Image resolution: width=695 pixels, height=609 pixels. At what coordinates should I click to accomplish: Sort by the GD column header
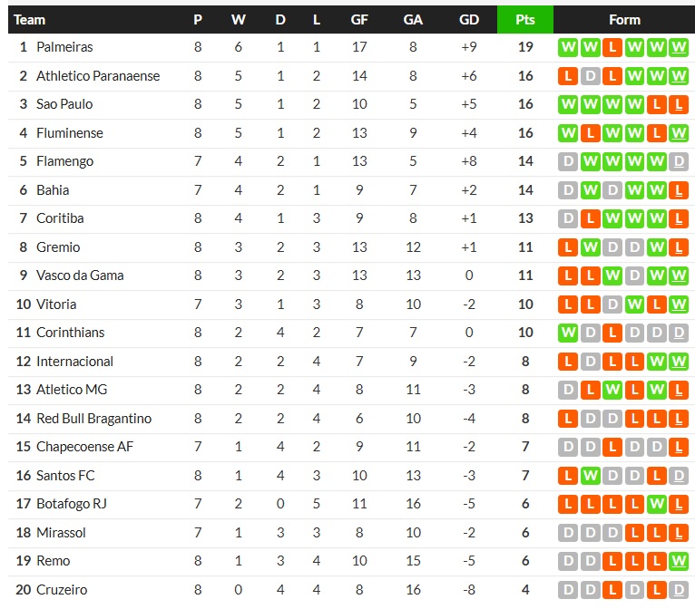tap(469, 19)
